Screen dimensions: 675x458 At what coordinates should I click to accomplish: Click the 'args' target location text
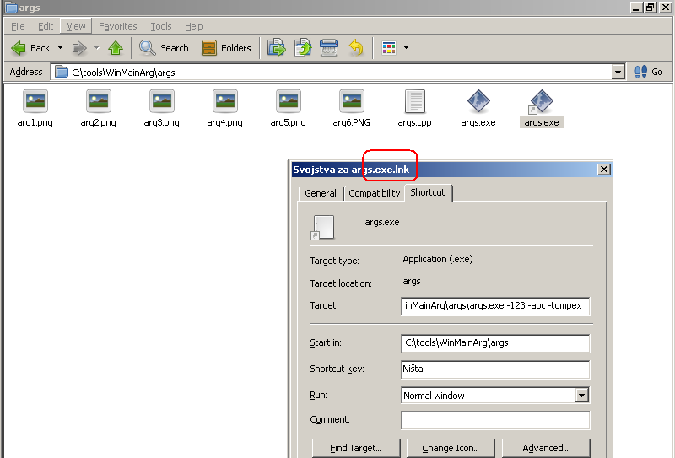pyautogui.click(x=412, y=282)
